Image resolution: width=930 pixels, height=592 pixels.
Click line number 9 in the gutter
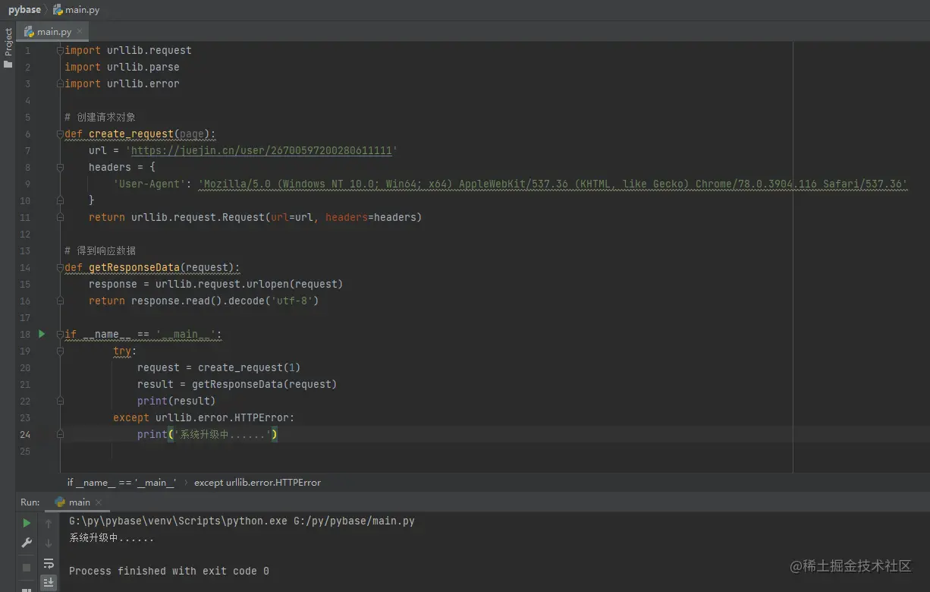pos(27,184)
